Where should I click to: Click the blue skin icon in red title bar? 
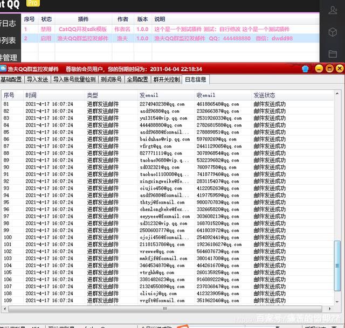point(306,69)
